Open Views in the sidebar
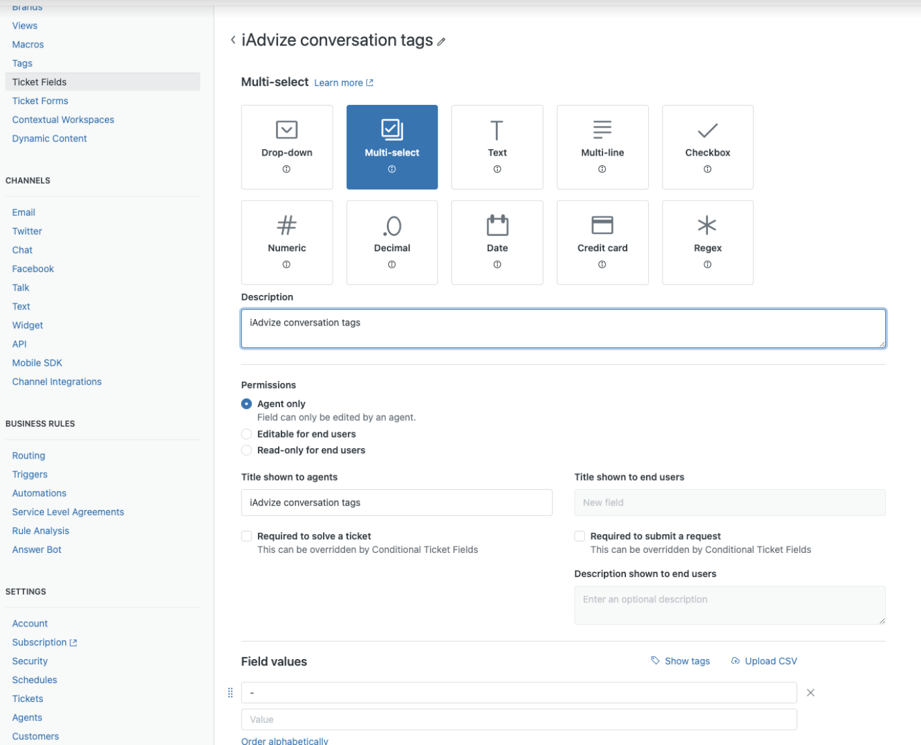The width and height of the screenshot is (921, 745). coord(25,25)
